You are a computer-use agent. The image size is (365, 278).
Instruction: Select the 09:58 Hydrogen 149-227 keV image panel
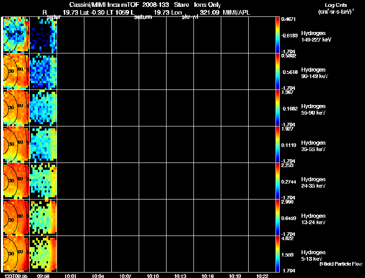pyautogui.click(x=43, y=35)
